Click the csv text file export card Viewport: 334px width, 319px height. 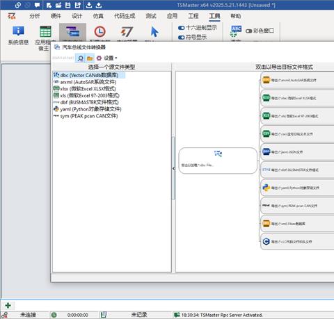click(x=297, y=134)
